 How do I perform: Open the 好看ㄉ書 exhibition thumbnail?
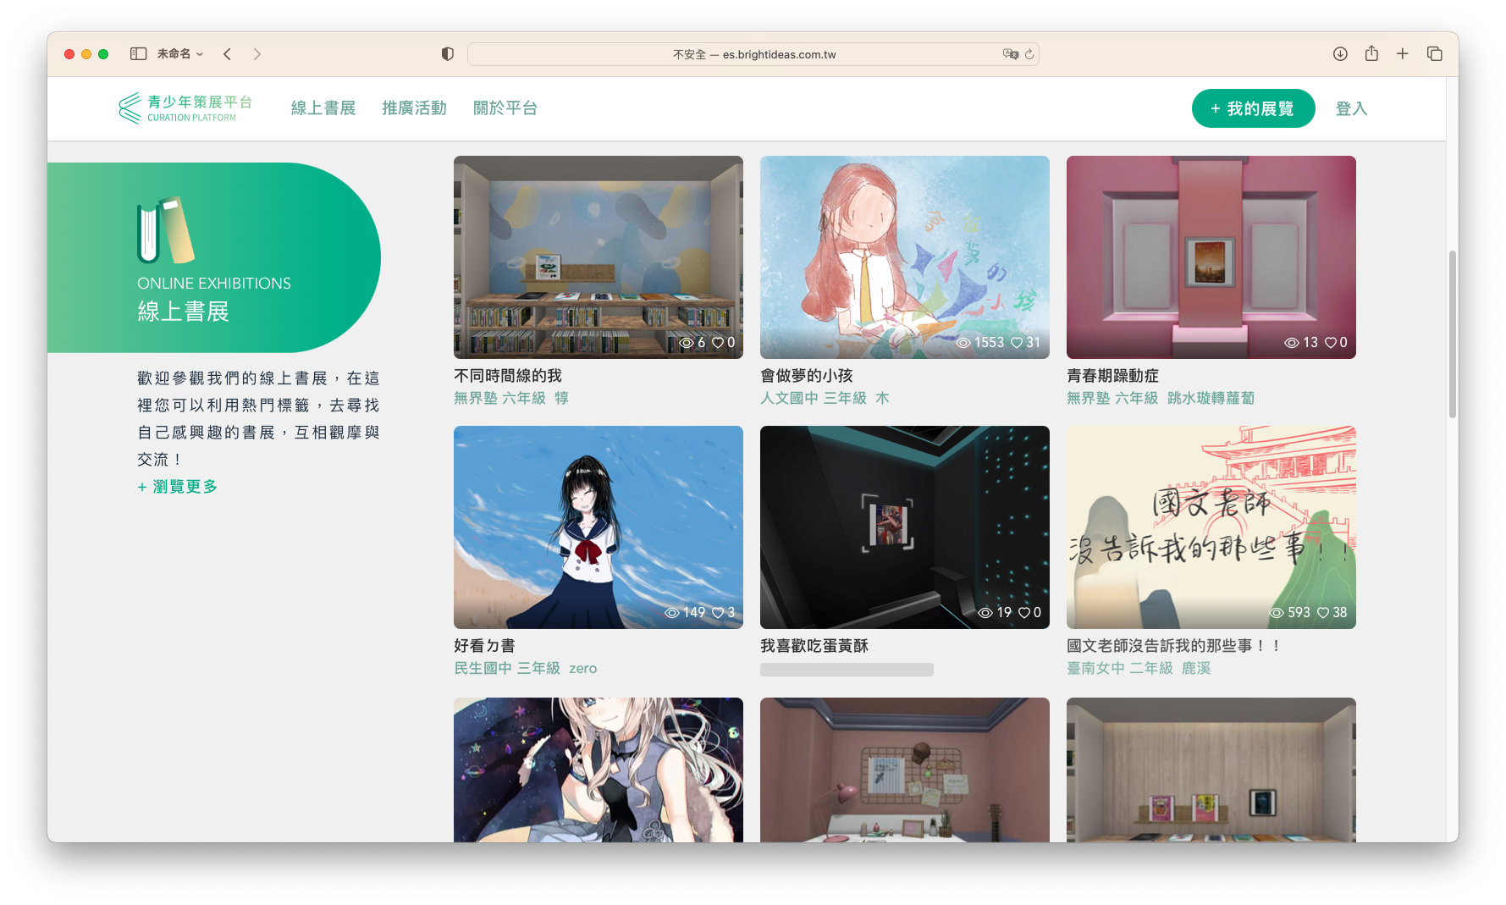(598, 527)
